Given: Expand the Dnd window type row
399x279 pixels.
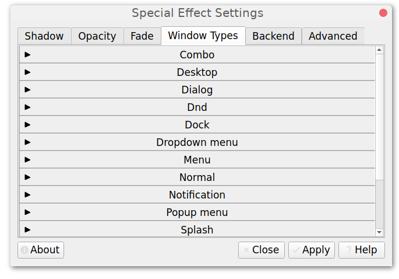Looking at the screenshot, I should [x=27, y=107].
